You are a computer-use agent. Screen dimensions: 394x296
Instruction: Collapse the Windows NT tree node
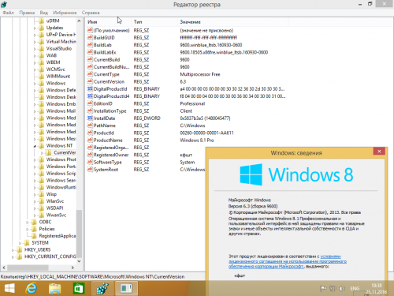pyautogui.click(x=35, y=146)
